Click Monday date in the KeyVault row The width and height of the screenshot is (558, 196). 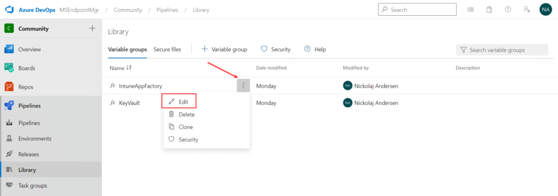(x=266, y=103)
